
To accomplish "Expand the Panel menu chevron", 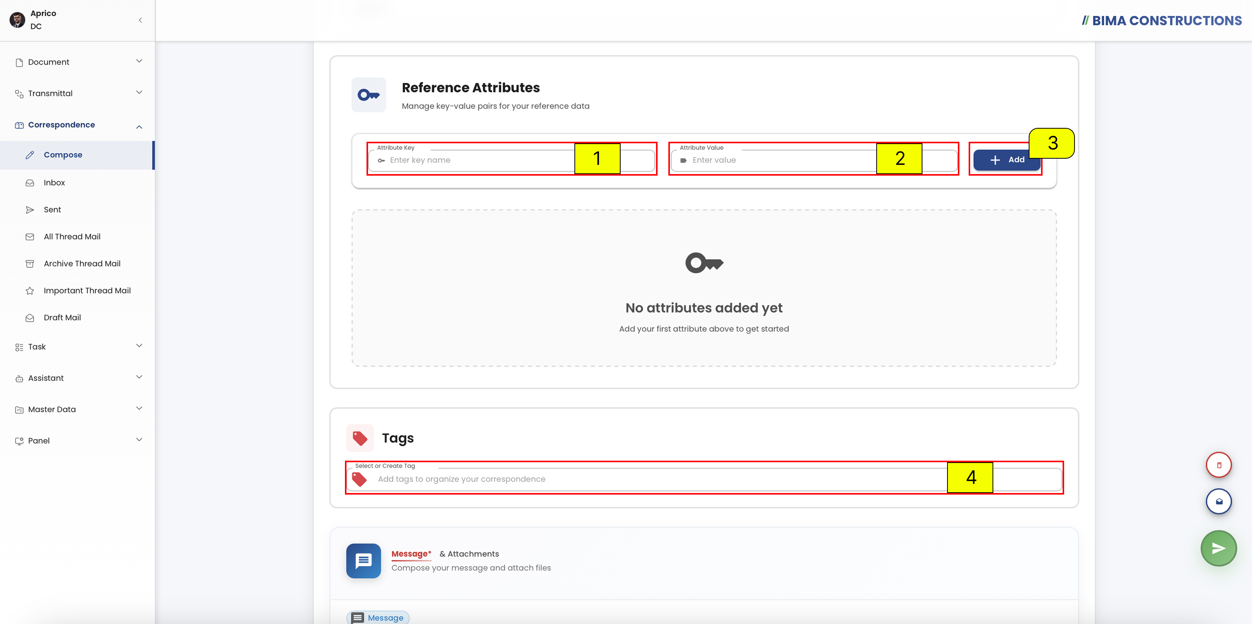I will pos(139,439).
